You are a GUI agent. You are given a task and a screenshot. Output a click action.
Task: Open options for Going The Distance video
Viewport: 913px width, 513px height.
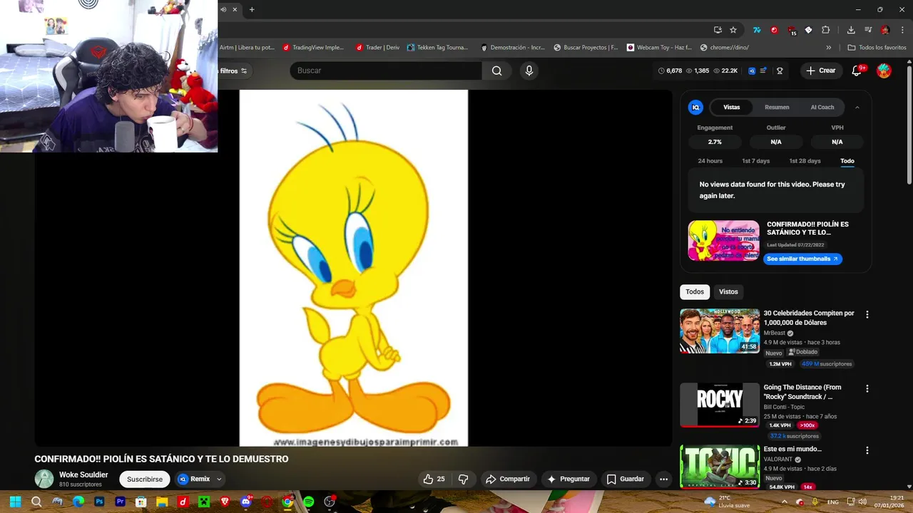point(867,388)
